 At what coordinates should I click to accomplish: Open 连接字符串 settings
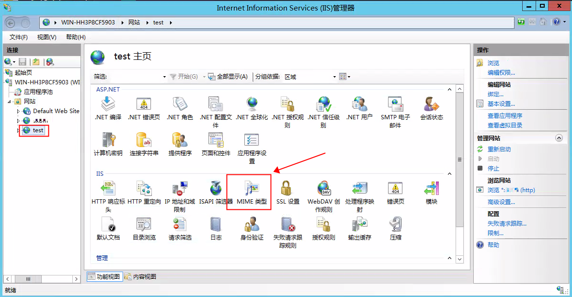pos(145,142)
